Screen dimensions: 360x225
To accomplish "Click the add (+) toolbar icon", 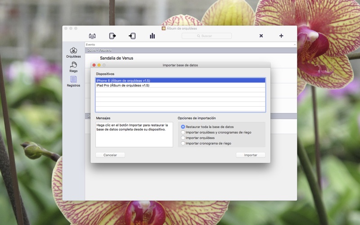I will pyautogui.click(x=281, y=36).
